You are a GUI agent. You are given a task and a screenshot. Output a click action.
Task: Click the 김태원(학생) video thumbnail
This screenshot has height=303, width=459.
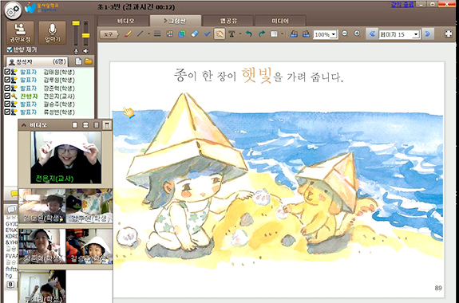(x=42, y=206)
